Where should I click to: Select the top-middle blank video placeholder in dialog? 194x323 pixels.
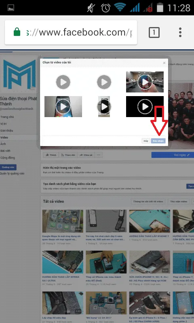(x=104, y=82)
